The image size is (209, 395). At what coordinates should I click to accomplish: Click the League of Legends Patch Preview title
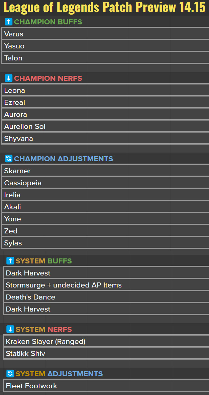click(104, 7)
